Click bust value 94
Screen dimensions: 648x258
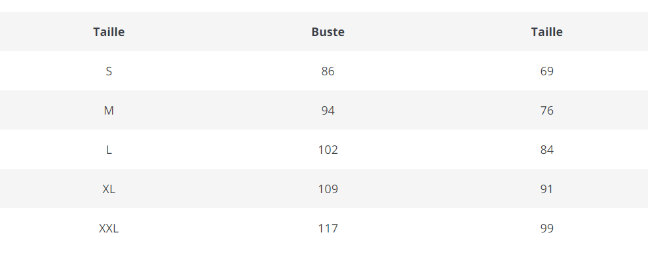point(328,110)
